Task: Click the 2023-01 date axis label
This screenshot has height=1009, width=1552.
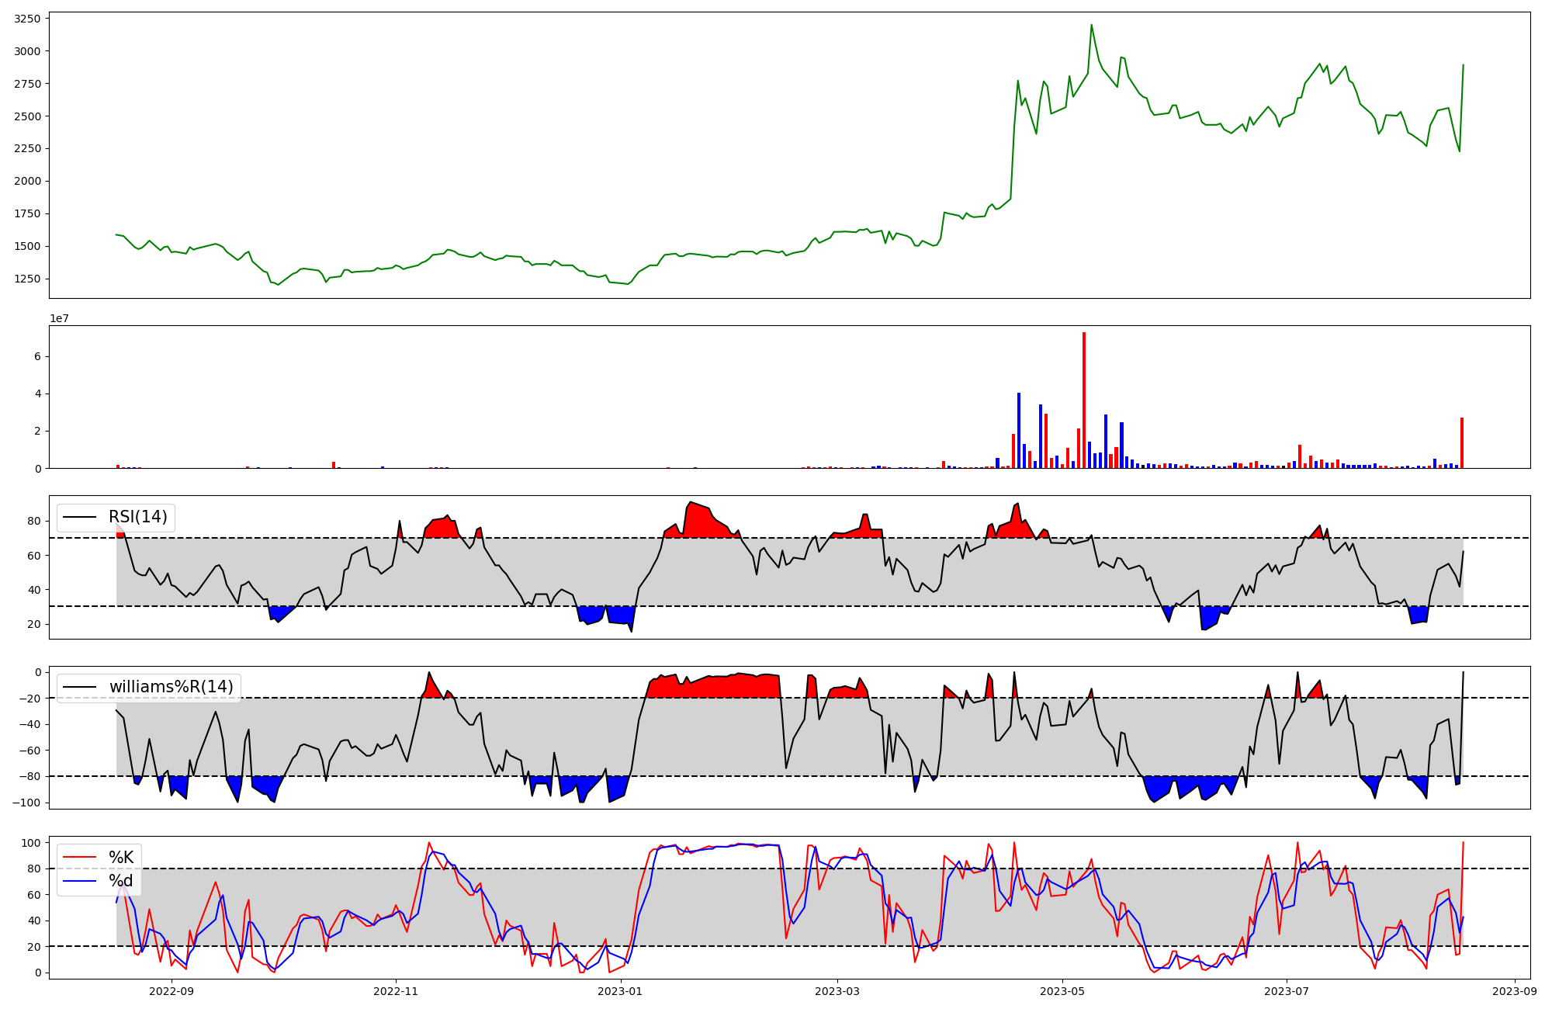Action: (x=621, y=990)
